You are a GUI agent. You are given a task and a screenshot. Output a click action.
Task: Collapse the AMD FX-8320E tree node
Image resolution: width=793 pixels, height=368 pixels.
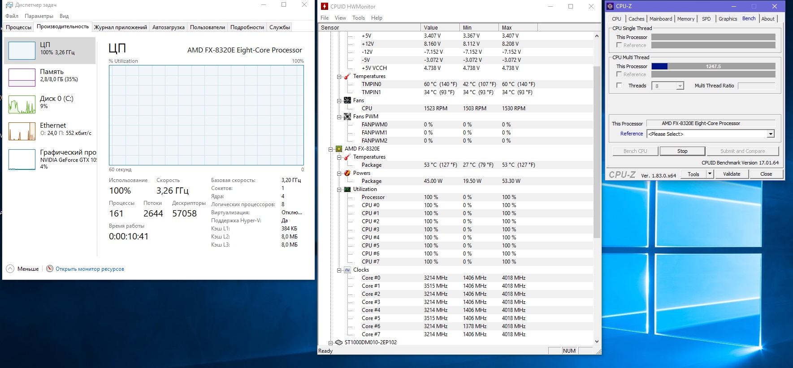(x=331, y=149)
